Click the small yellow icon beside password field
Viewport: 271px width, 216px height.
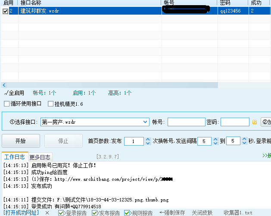[255, 122]
